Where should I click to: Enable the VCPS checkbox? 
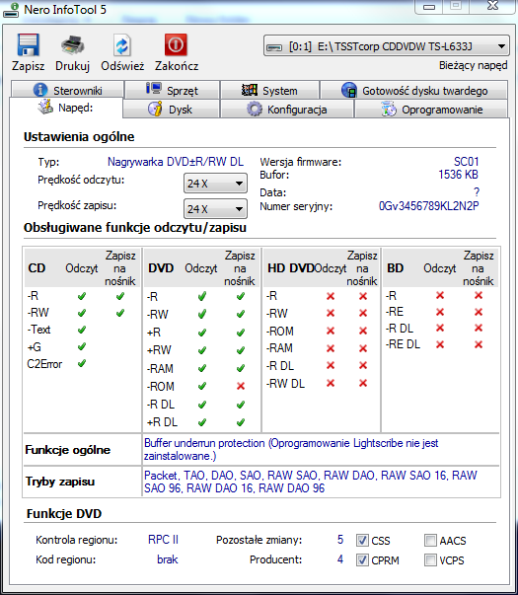(x=430, y=559)
